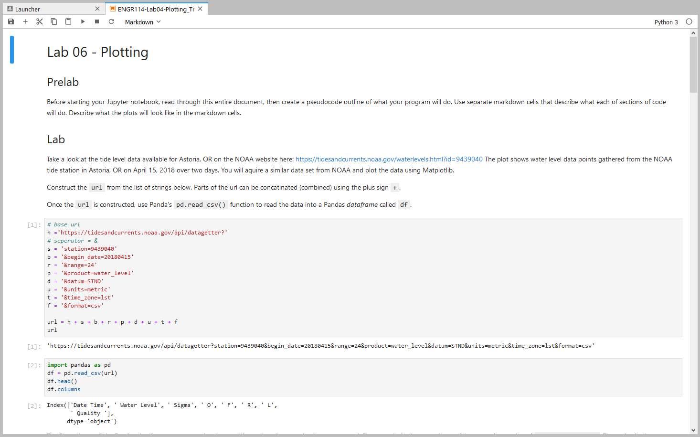
Task: Click the output URL string of cell 1
Action: (321, 346)
